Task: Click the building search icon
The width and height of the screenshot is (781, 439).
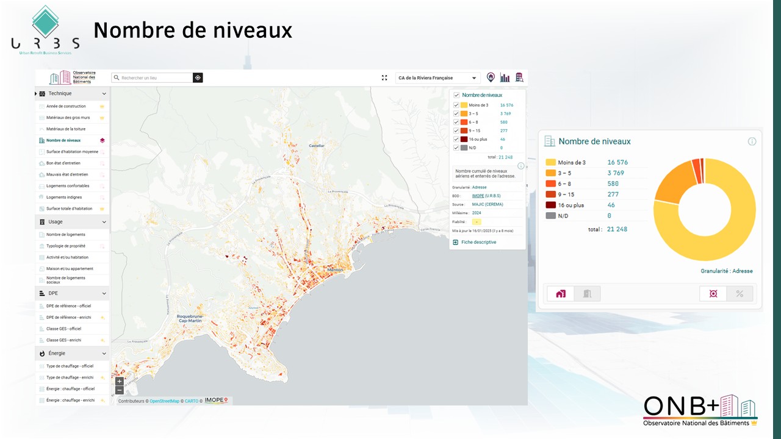Action: tap(519, 77)
